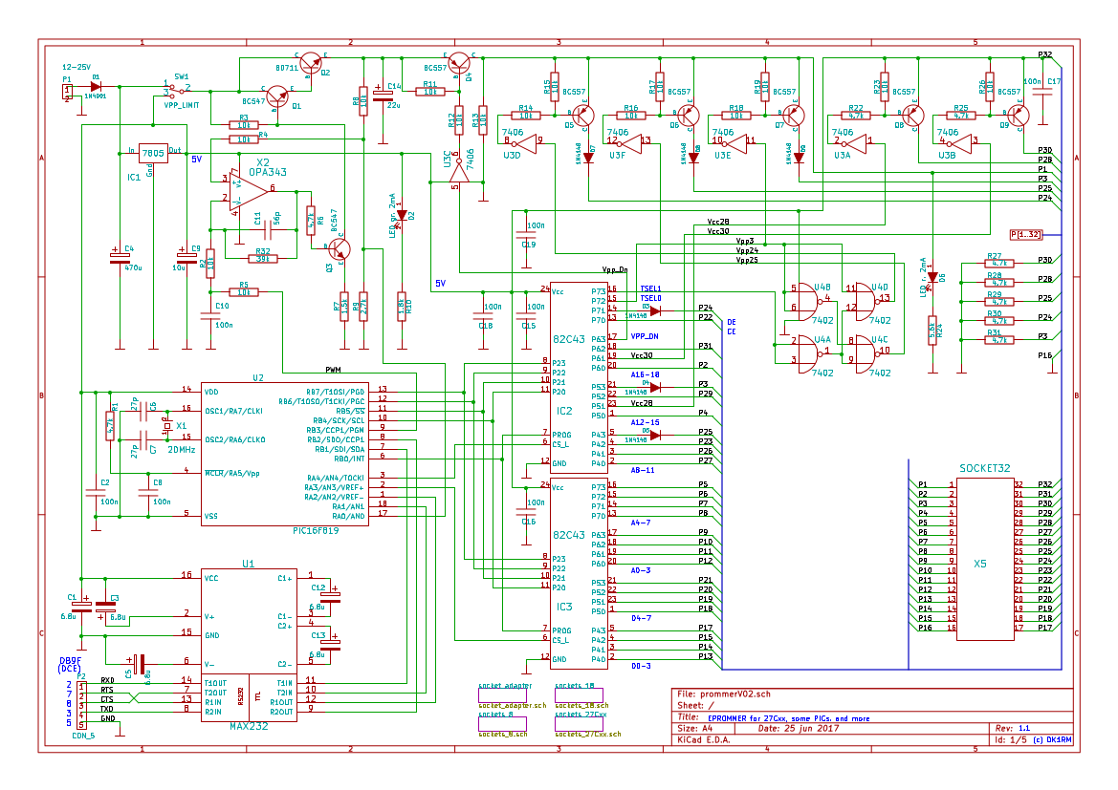The height and width of the screenshot is (790, 1118).
Task: Select the 1N4001 diode D1
Action: (x=96, y=86)
